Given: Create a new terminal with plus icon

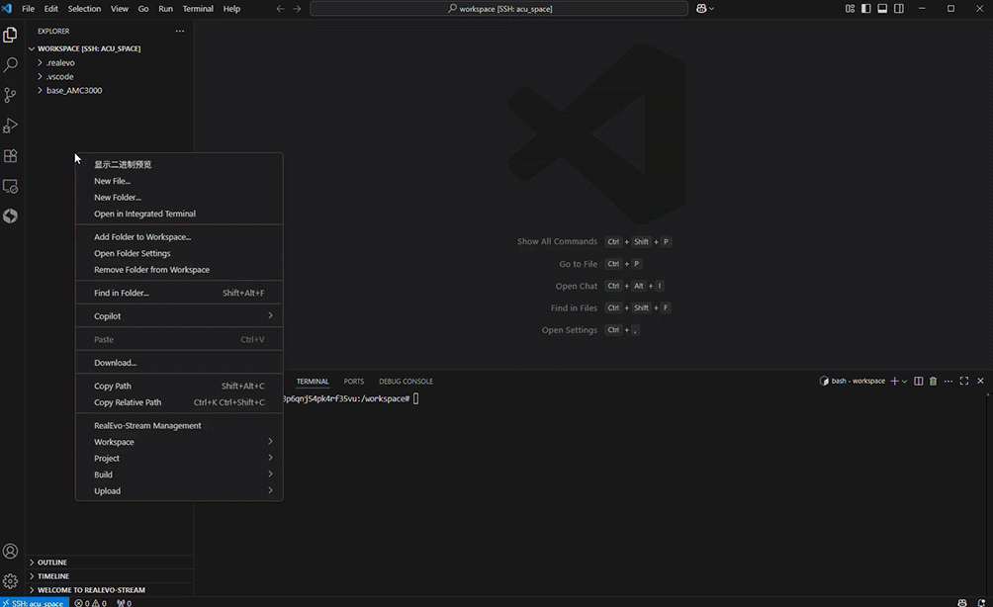Looking at the screenshot, I should tap(894, 381).
